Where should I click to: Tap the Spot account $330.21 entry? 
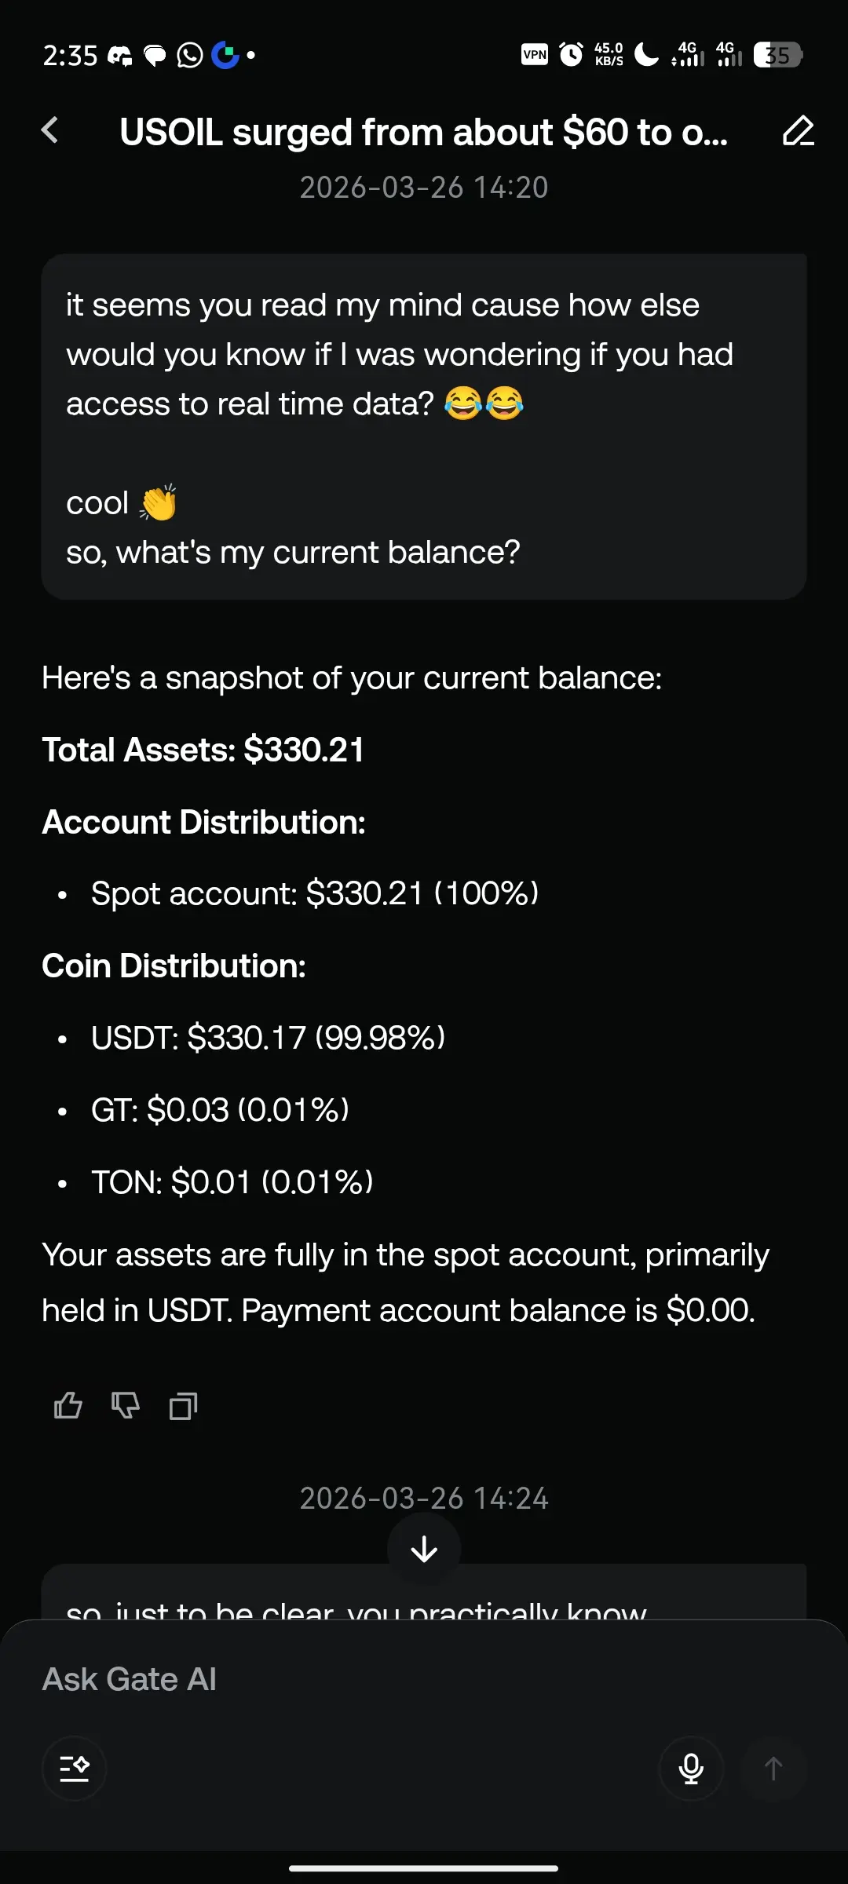pyautogui.click(x=315, y=893)
